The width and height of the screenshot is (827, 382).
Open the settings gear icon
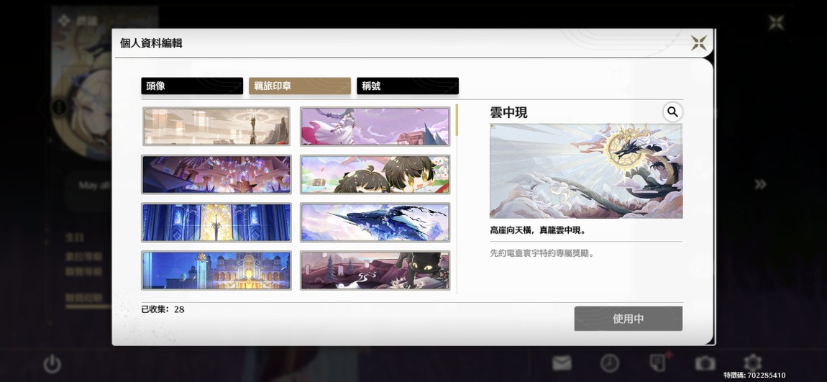point(753,362)
